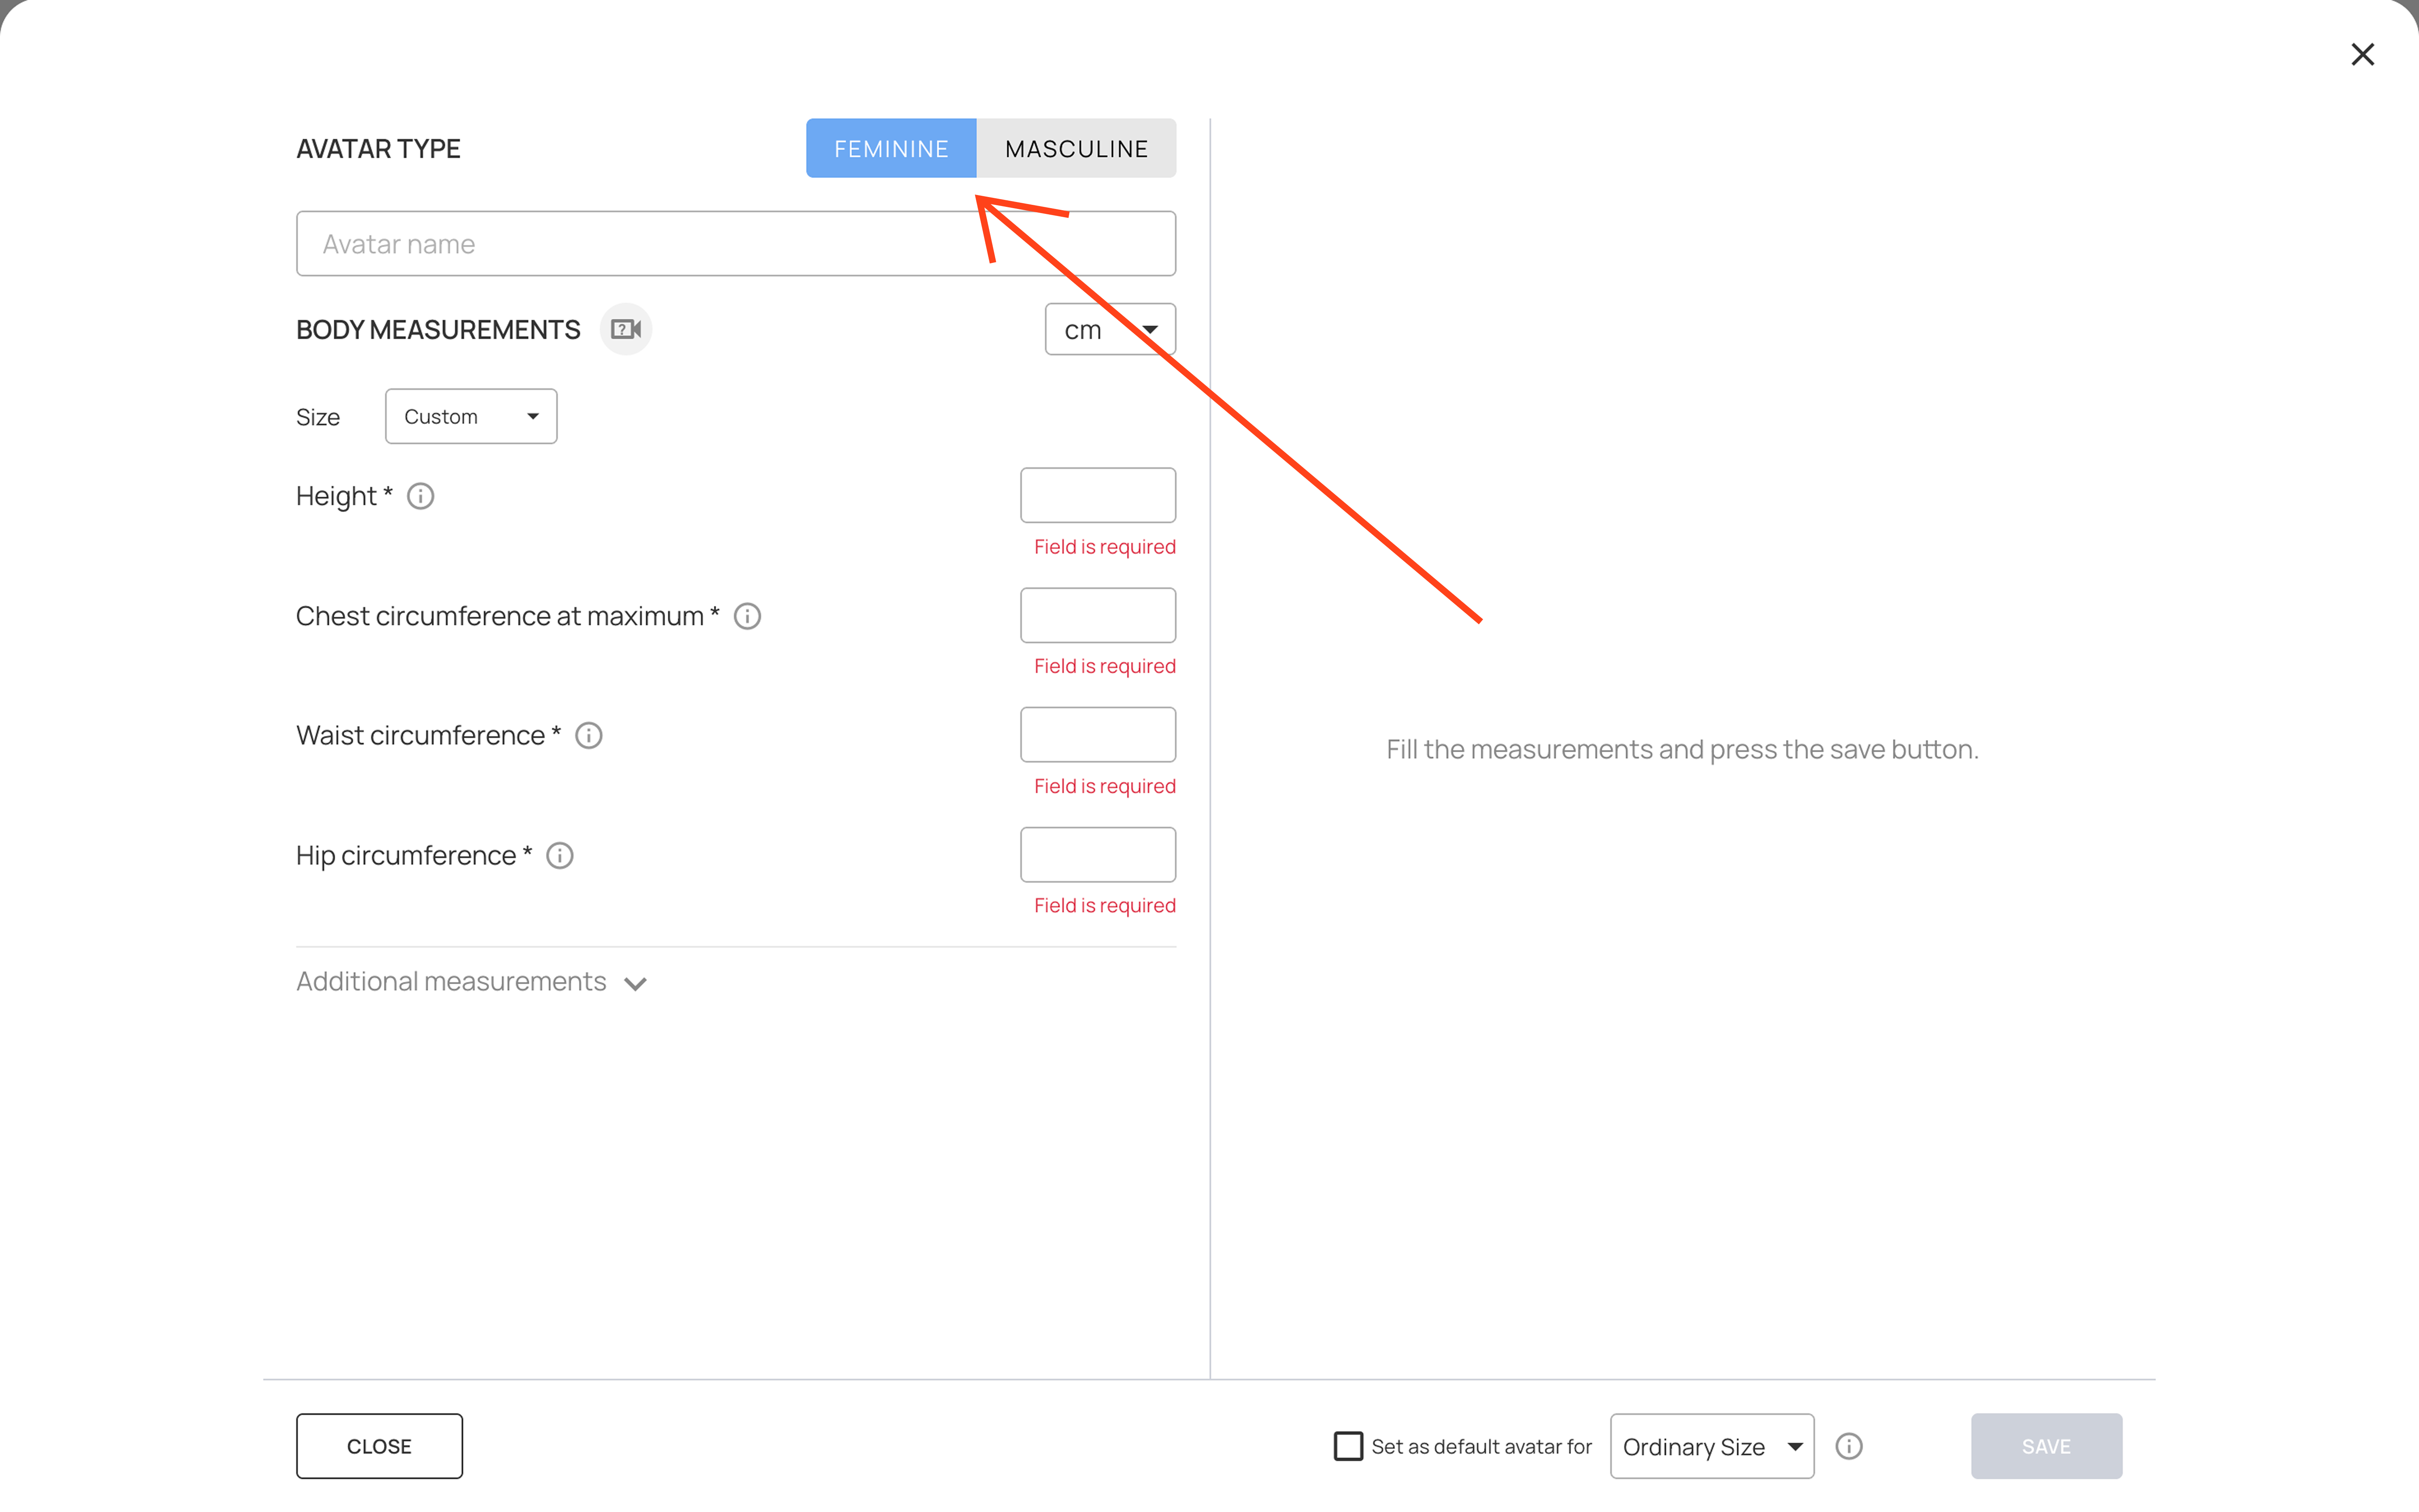
Task: Expand Additional measurements section
Action: (472, 982)
